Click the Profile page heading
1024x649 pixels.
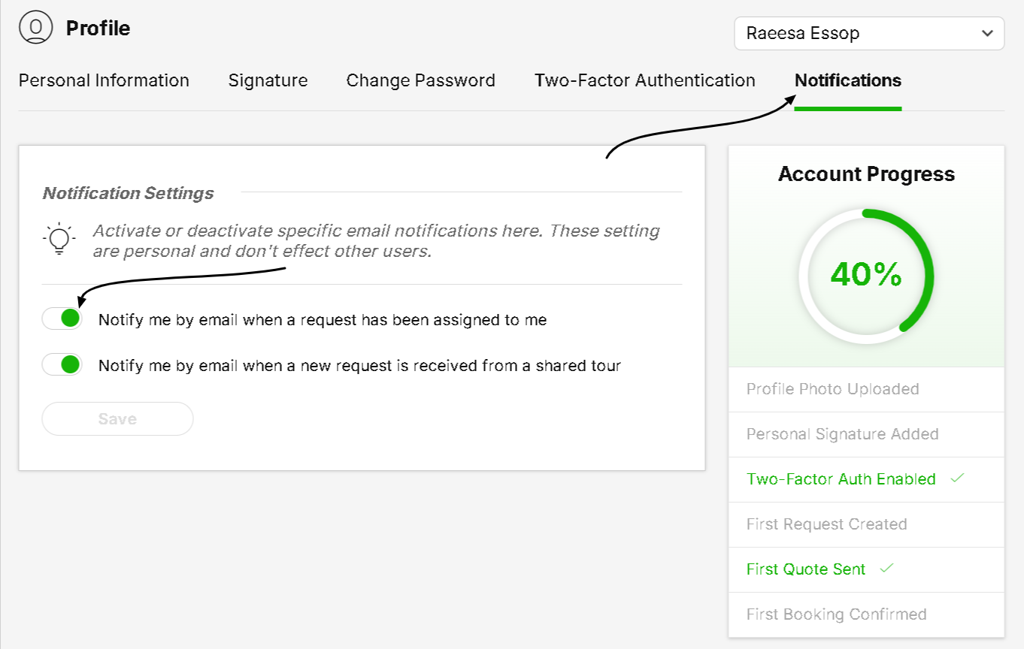98,29
